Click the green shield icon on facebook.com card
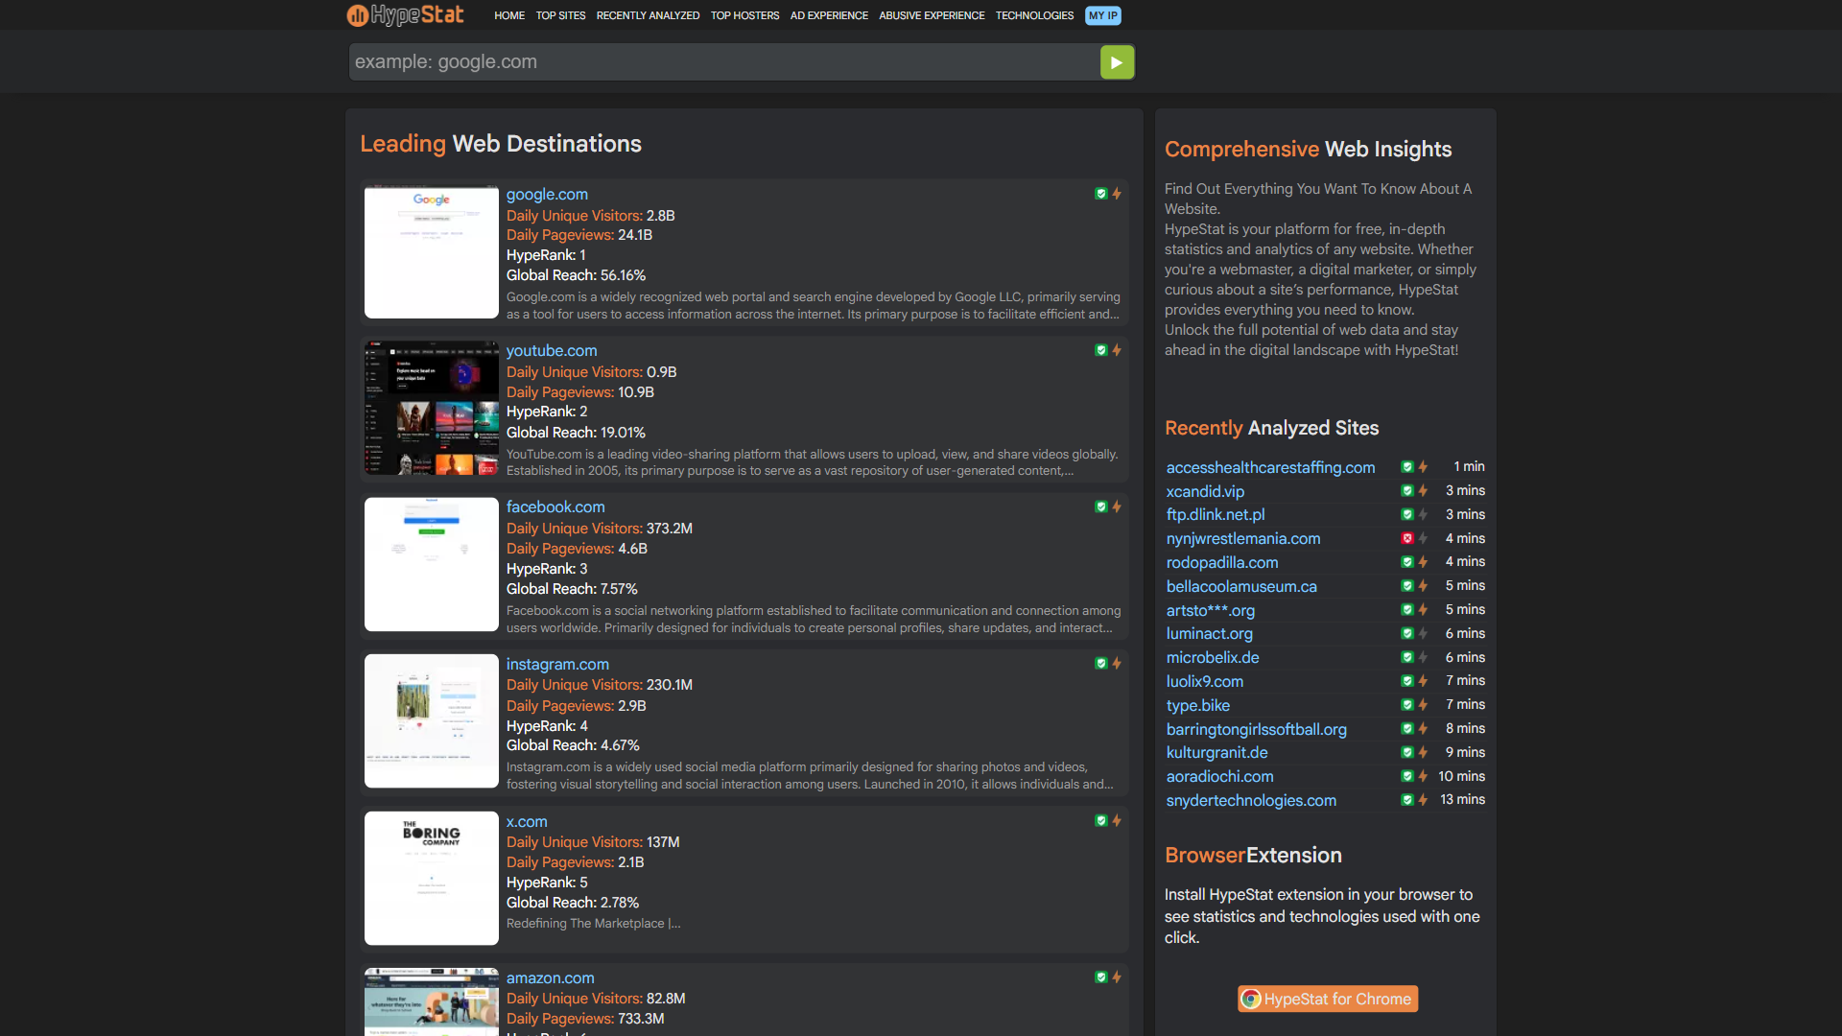The image size is (1842, 1036). 1101,506
